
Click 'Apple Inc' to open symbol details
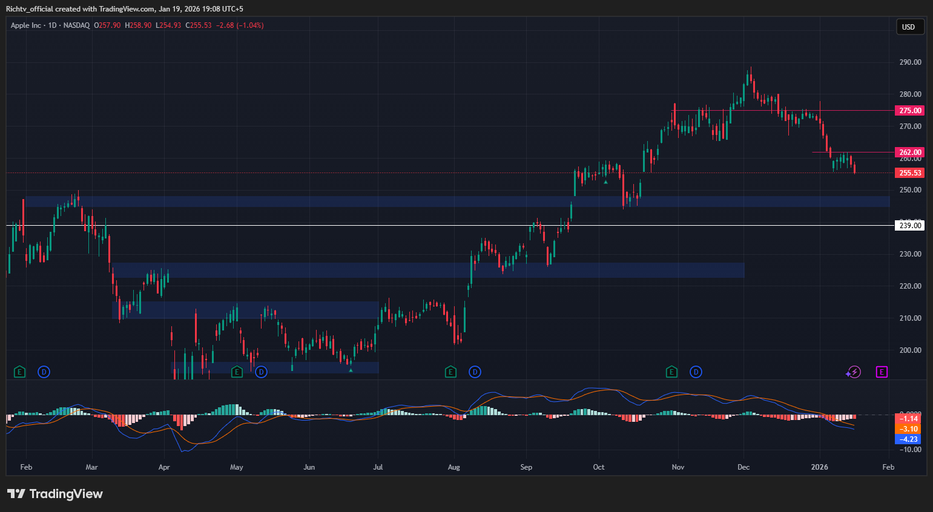click(x=26, y=25)
